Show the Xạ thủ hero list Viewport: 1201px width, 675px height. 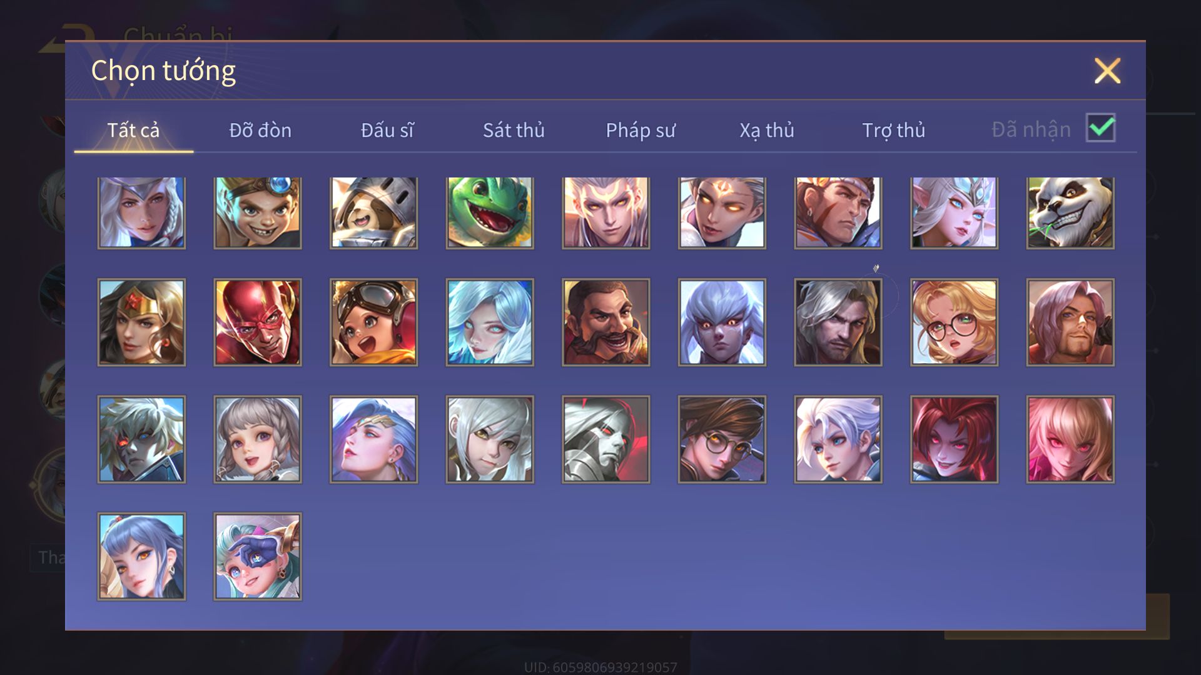[x=767, y=130]
